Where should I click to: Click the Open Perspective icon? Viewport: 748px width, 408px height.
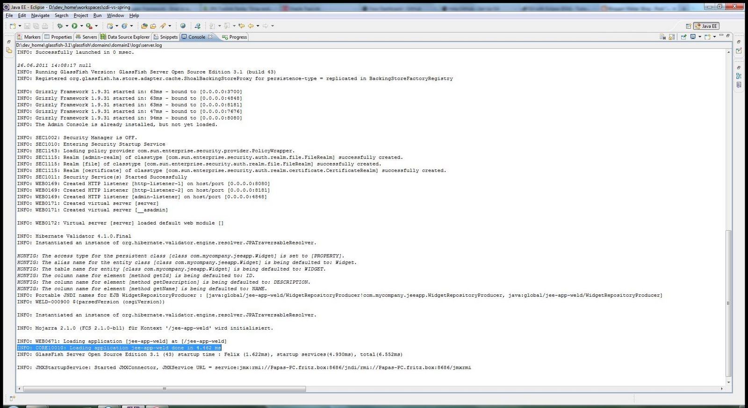[x=689, y=26]
